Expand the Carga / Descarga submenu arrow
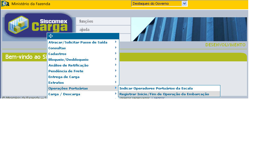262x147 pixels. [x=115, y=94]
